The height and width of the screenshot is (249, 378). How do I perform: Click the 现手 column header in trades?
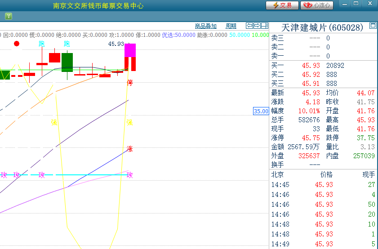coord(369,174)
